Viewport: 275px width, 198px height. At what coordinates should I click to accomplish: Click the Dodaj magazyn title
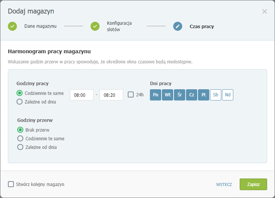click(x=31, y=11)
